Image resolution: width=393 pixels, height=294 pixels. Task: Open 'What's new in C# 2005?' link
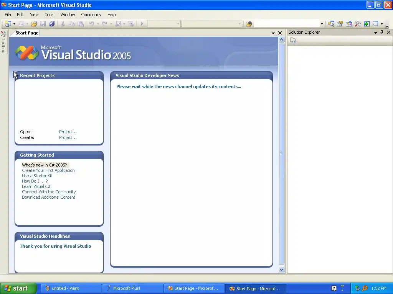pos(45,165)
